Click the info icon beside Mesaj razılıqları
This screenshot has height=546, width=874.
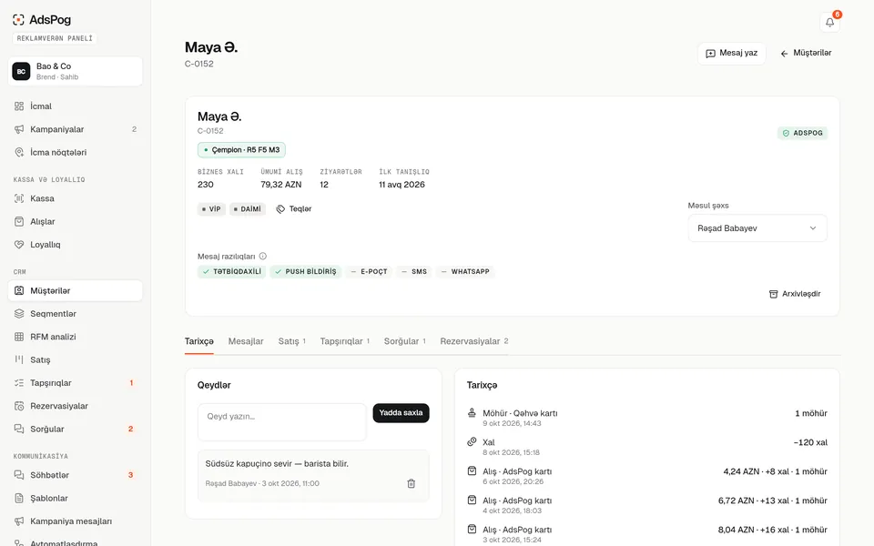[x=262, y=257]
